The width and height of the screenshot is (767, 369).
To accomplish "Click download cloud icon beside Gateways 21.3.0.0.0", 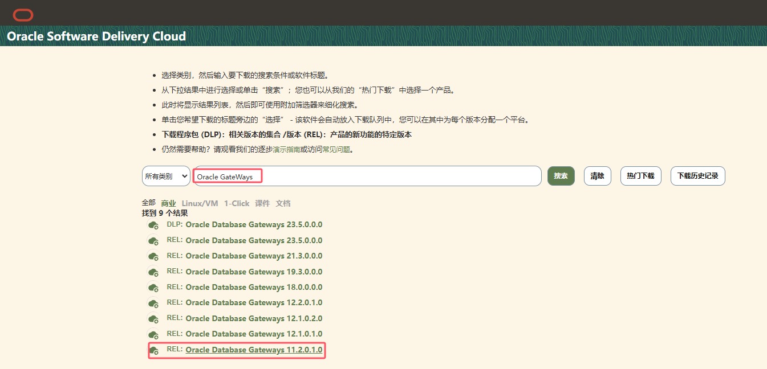I will click(x=153, y=256).
